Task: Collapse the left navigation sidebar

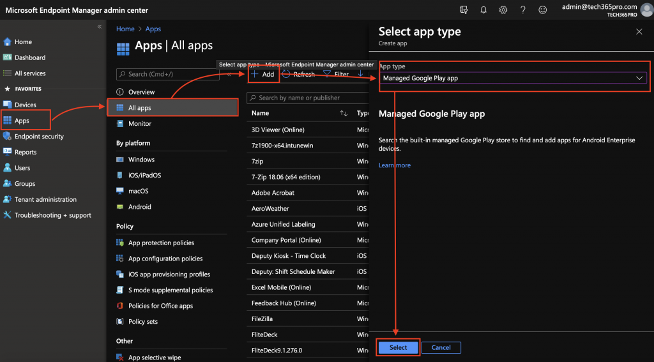Action: coord(99,27)
